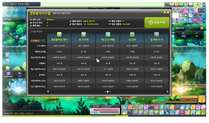Click the gold star icon on left sidebar
The width and height of the screenshot is (209, 123).
[x=8, y=68]
